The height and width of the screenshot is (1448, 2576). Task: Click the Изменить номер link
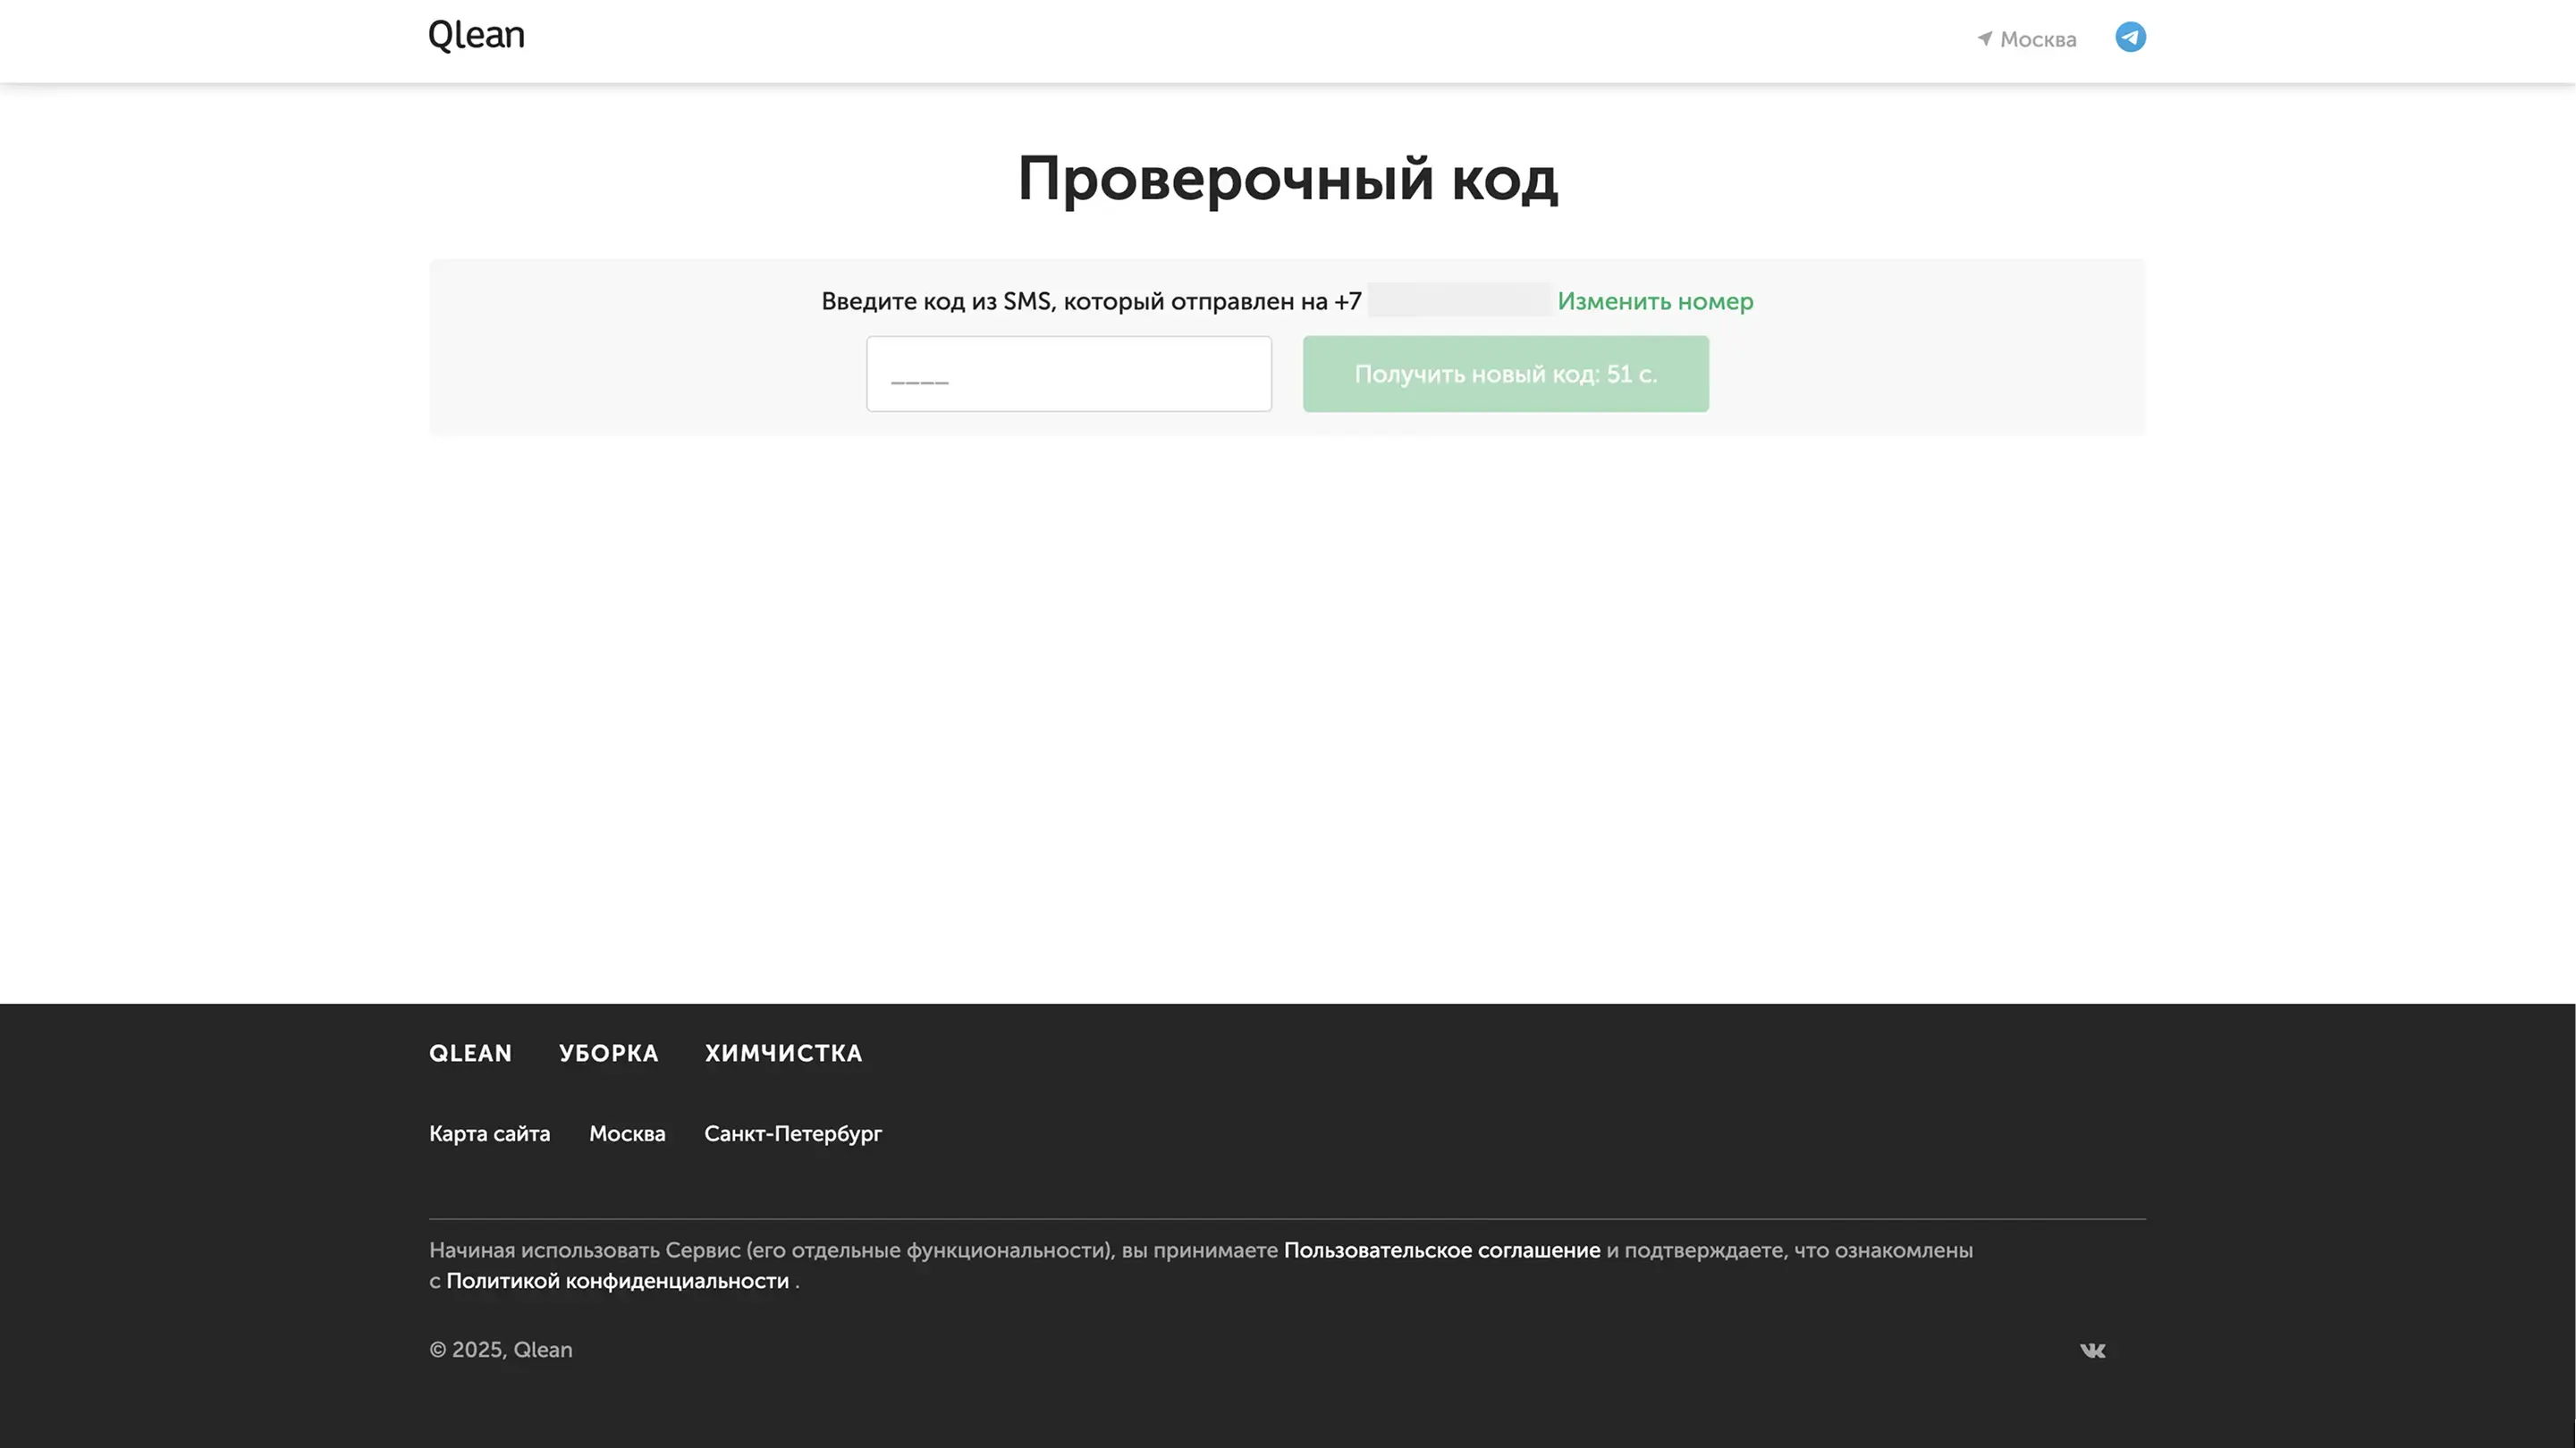click(x=1654, y=301)
